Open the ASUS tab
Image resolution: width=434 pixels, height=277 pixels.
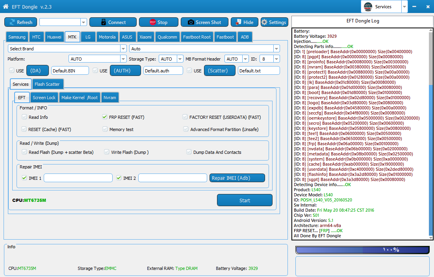click(127, 37)
